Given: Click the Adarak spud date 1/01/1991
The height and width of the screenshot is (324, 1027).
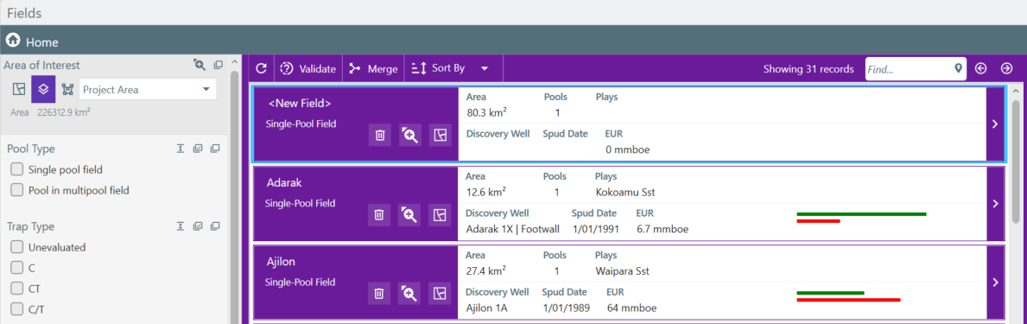Looking at the screenshot, I should click(x=594, y=229).
